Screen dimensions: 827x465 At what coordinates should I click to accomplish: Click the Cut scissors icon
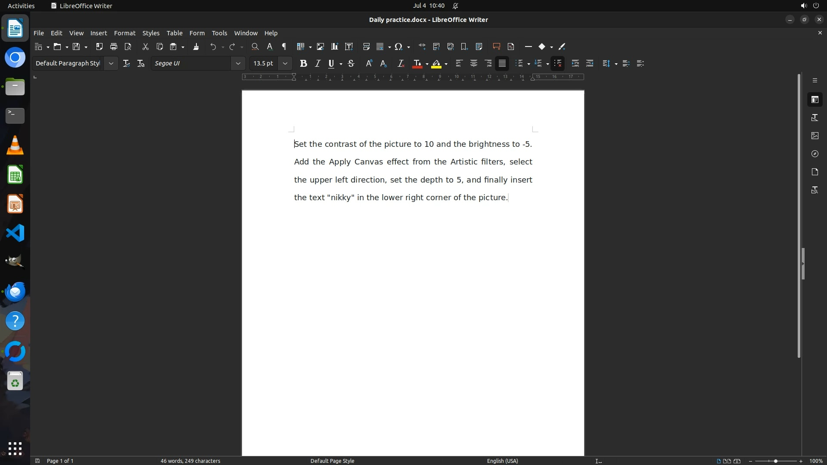(145, 46)
